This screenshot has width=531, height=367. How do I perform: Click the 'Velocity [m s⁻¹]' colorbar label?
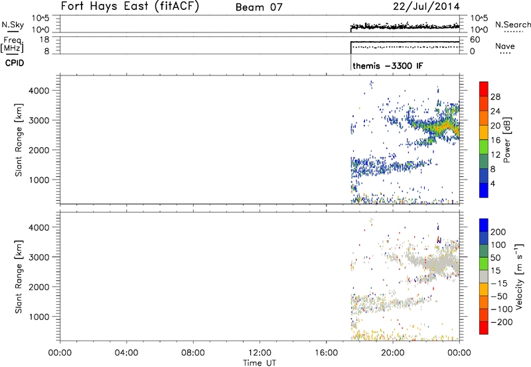(519, 276)
